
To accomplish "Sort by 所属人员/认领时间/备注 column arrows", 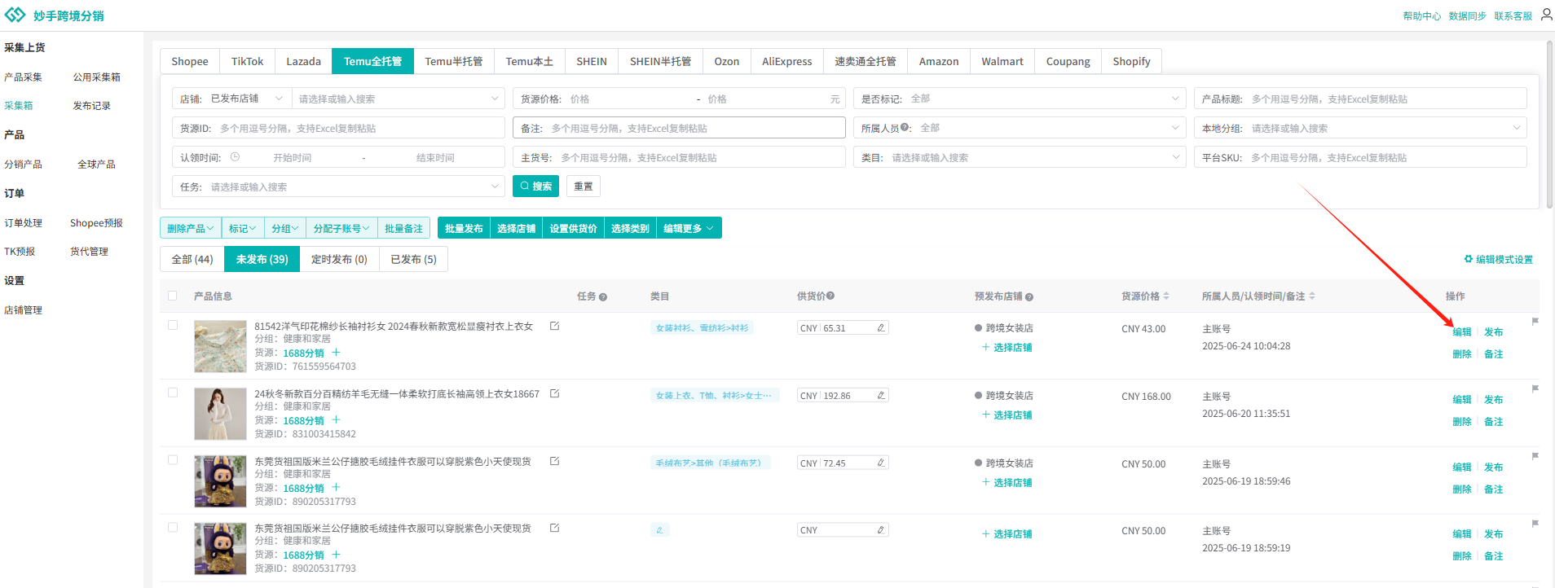I will [1312, 296].
